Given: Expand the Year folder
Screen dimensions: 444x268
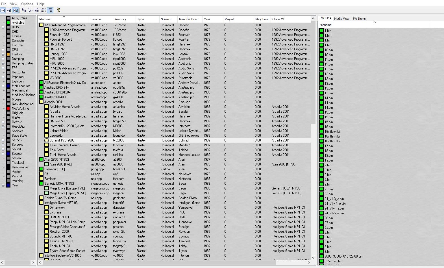Looking at the screenshot, I should [x=3, y=185].
